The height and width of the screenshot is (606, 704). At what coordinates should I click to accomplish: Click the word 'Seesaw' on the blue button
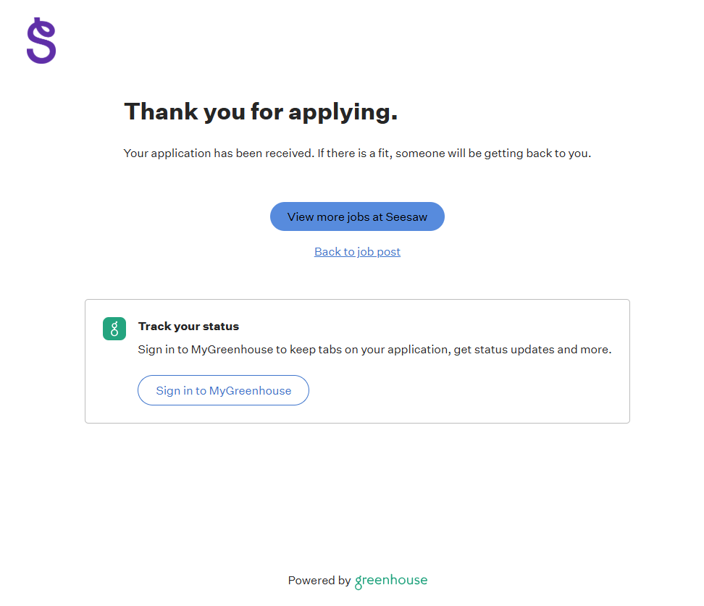pyautogui.click(x=406, y=216)
